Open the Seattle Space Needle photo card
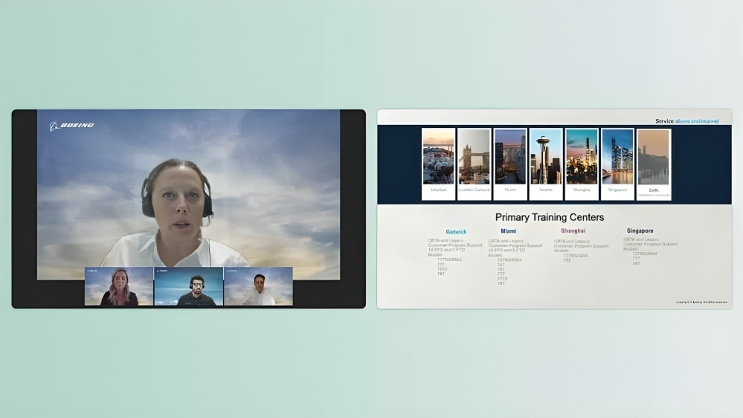The width and height of the screenshot is (743, 418). [546, 164]
